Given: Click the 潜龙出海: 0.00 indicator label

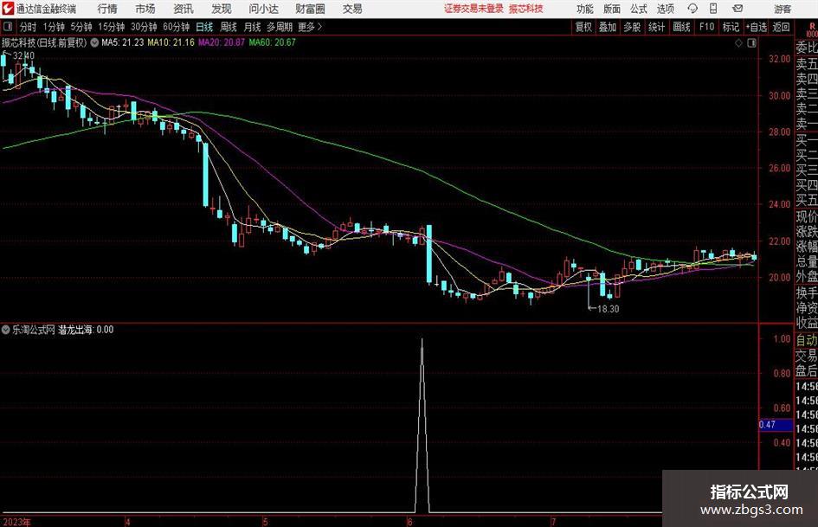Looking at the screenshot, I should click(86, 330).
